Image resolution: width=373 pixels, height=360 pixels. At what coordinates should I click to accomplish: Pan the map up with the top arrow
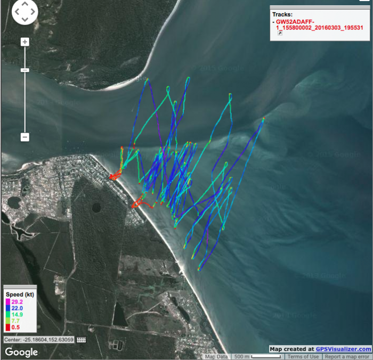25,5
